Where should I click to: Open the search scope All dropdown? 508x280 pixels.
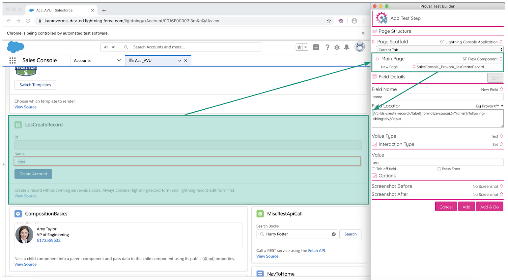tap(109, 47)
